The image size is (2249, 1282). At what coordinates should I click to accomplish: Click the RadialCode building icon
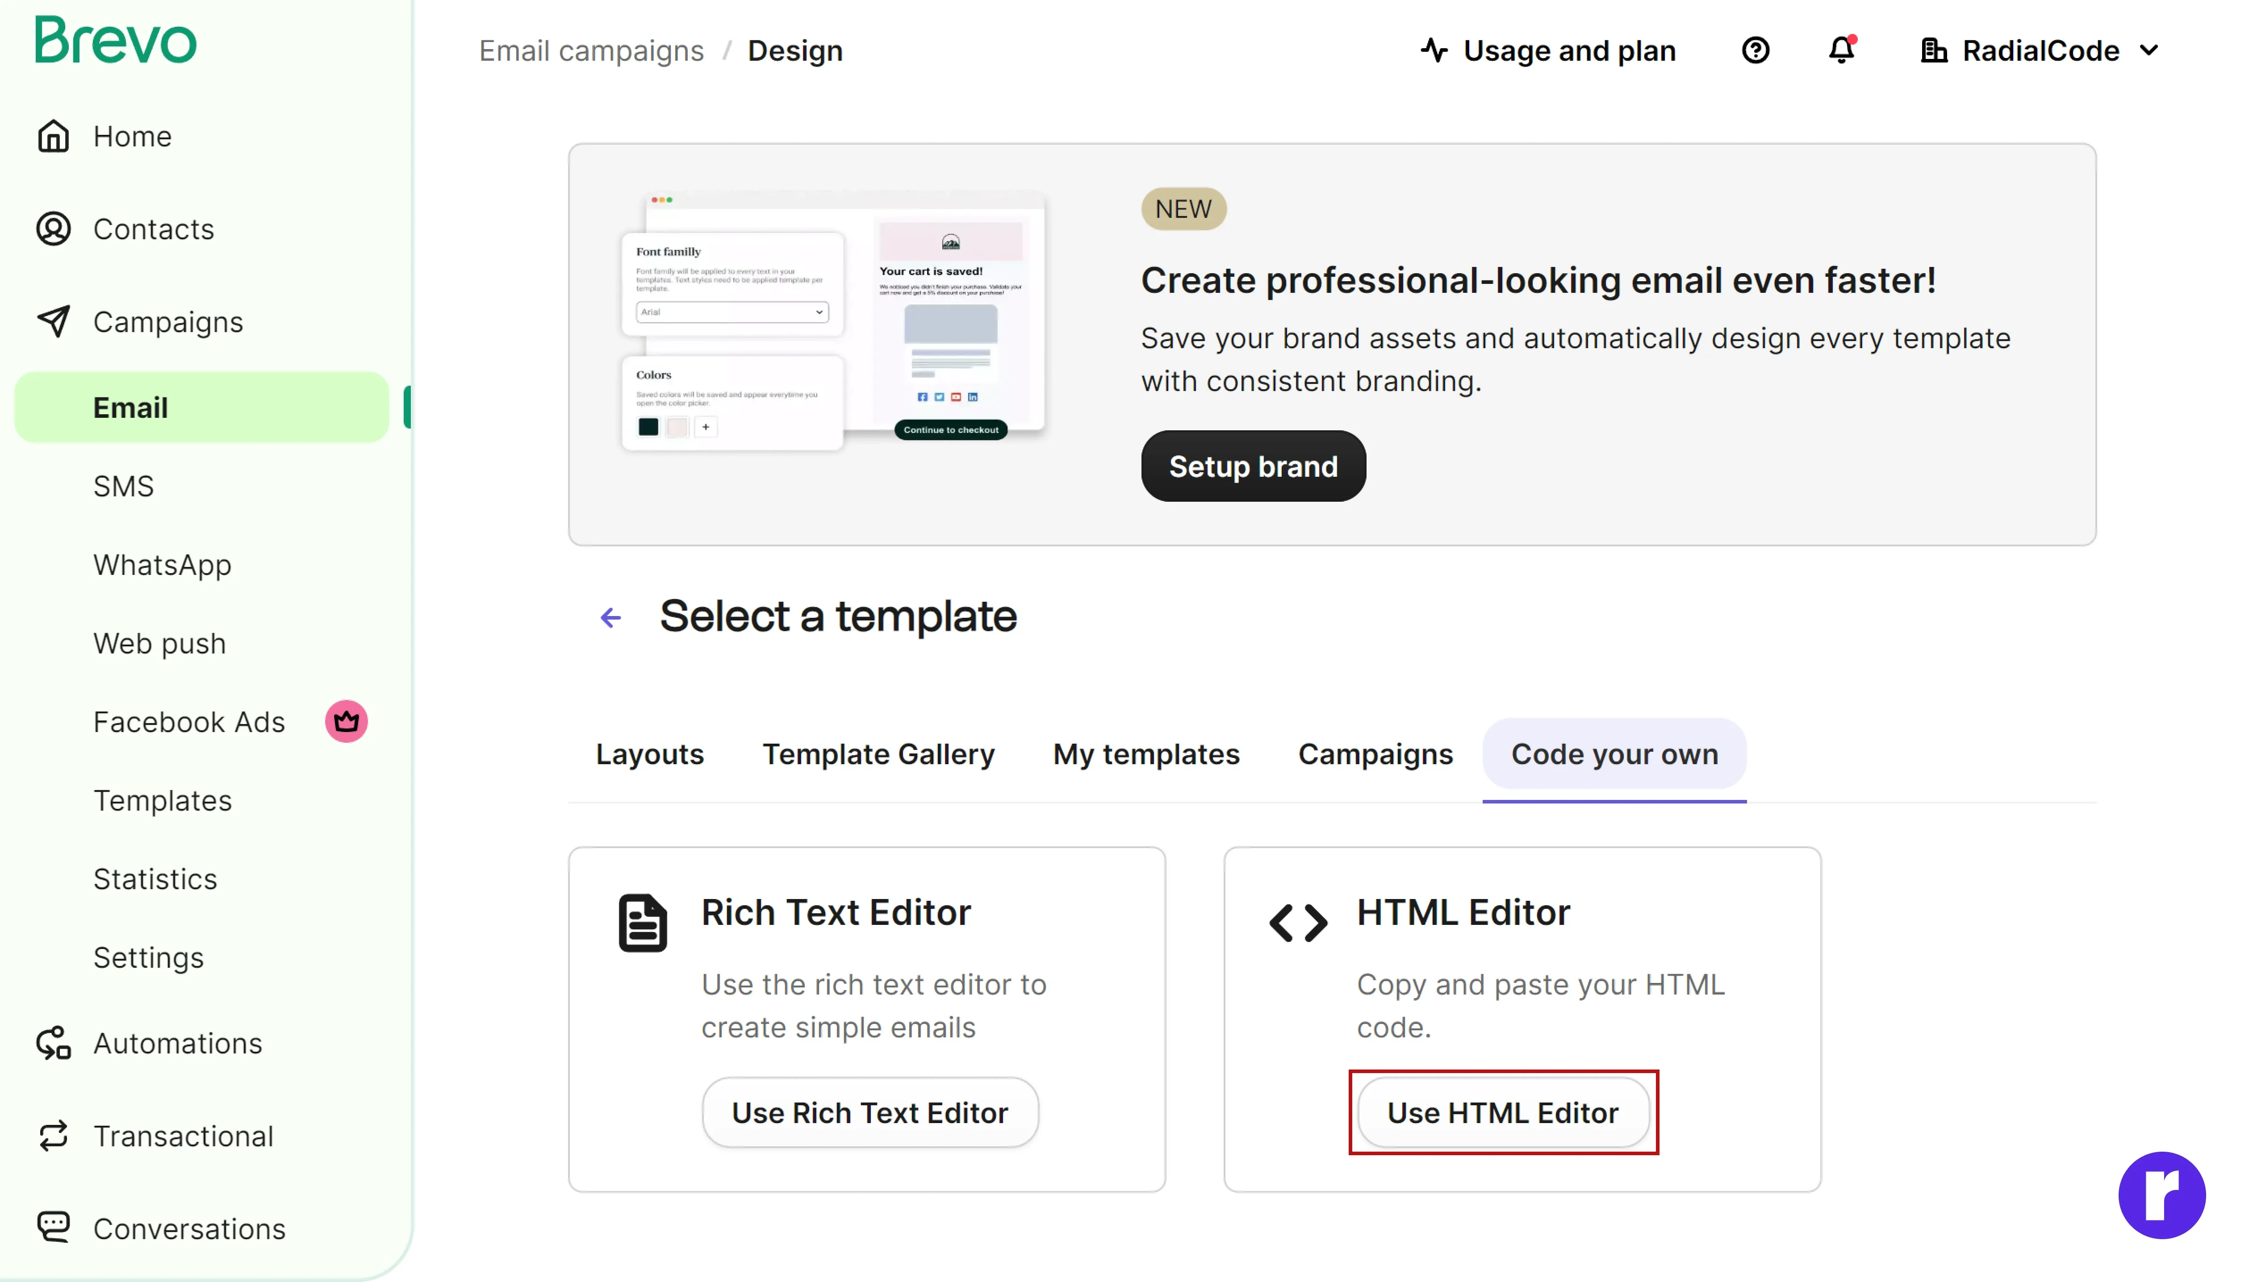(x=1933, y=50)
